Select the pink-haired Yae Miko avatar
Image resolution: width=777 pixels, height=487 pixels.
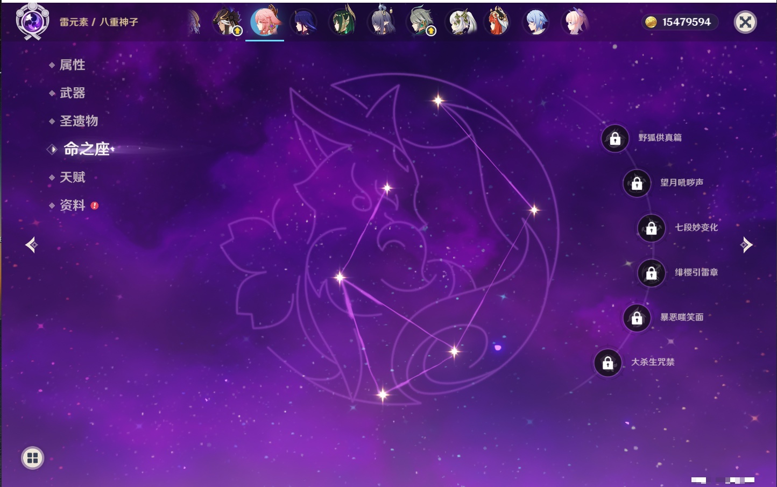pyautogui.click(x=265, y=21)
